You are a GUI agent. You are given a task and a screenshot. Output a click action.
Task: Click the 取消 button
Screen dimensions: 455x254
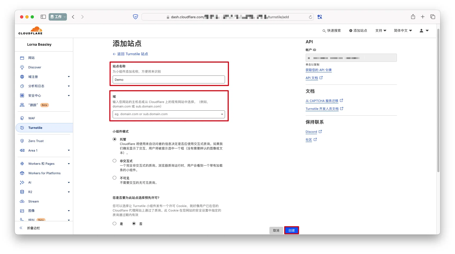(276, 231)
